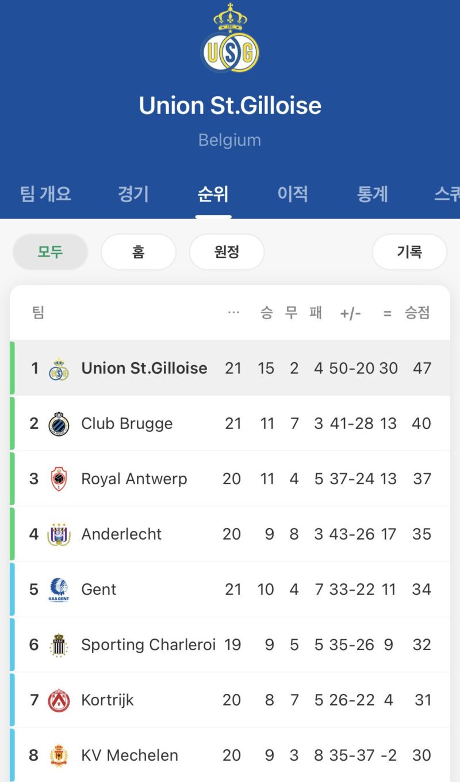Select the 모두 (All) filter
460x782 pixels.
pos(51,252)
